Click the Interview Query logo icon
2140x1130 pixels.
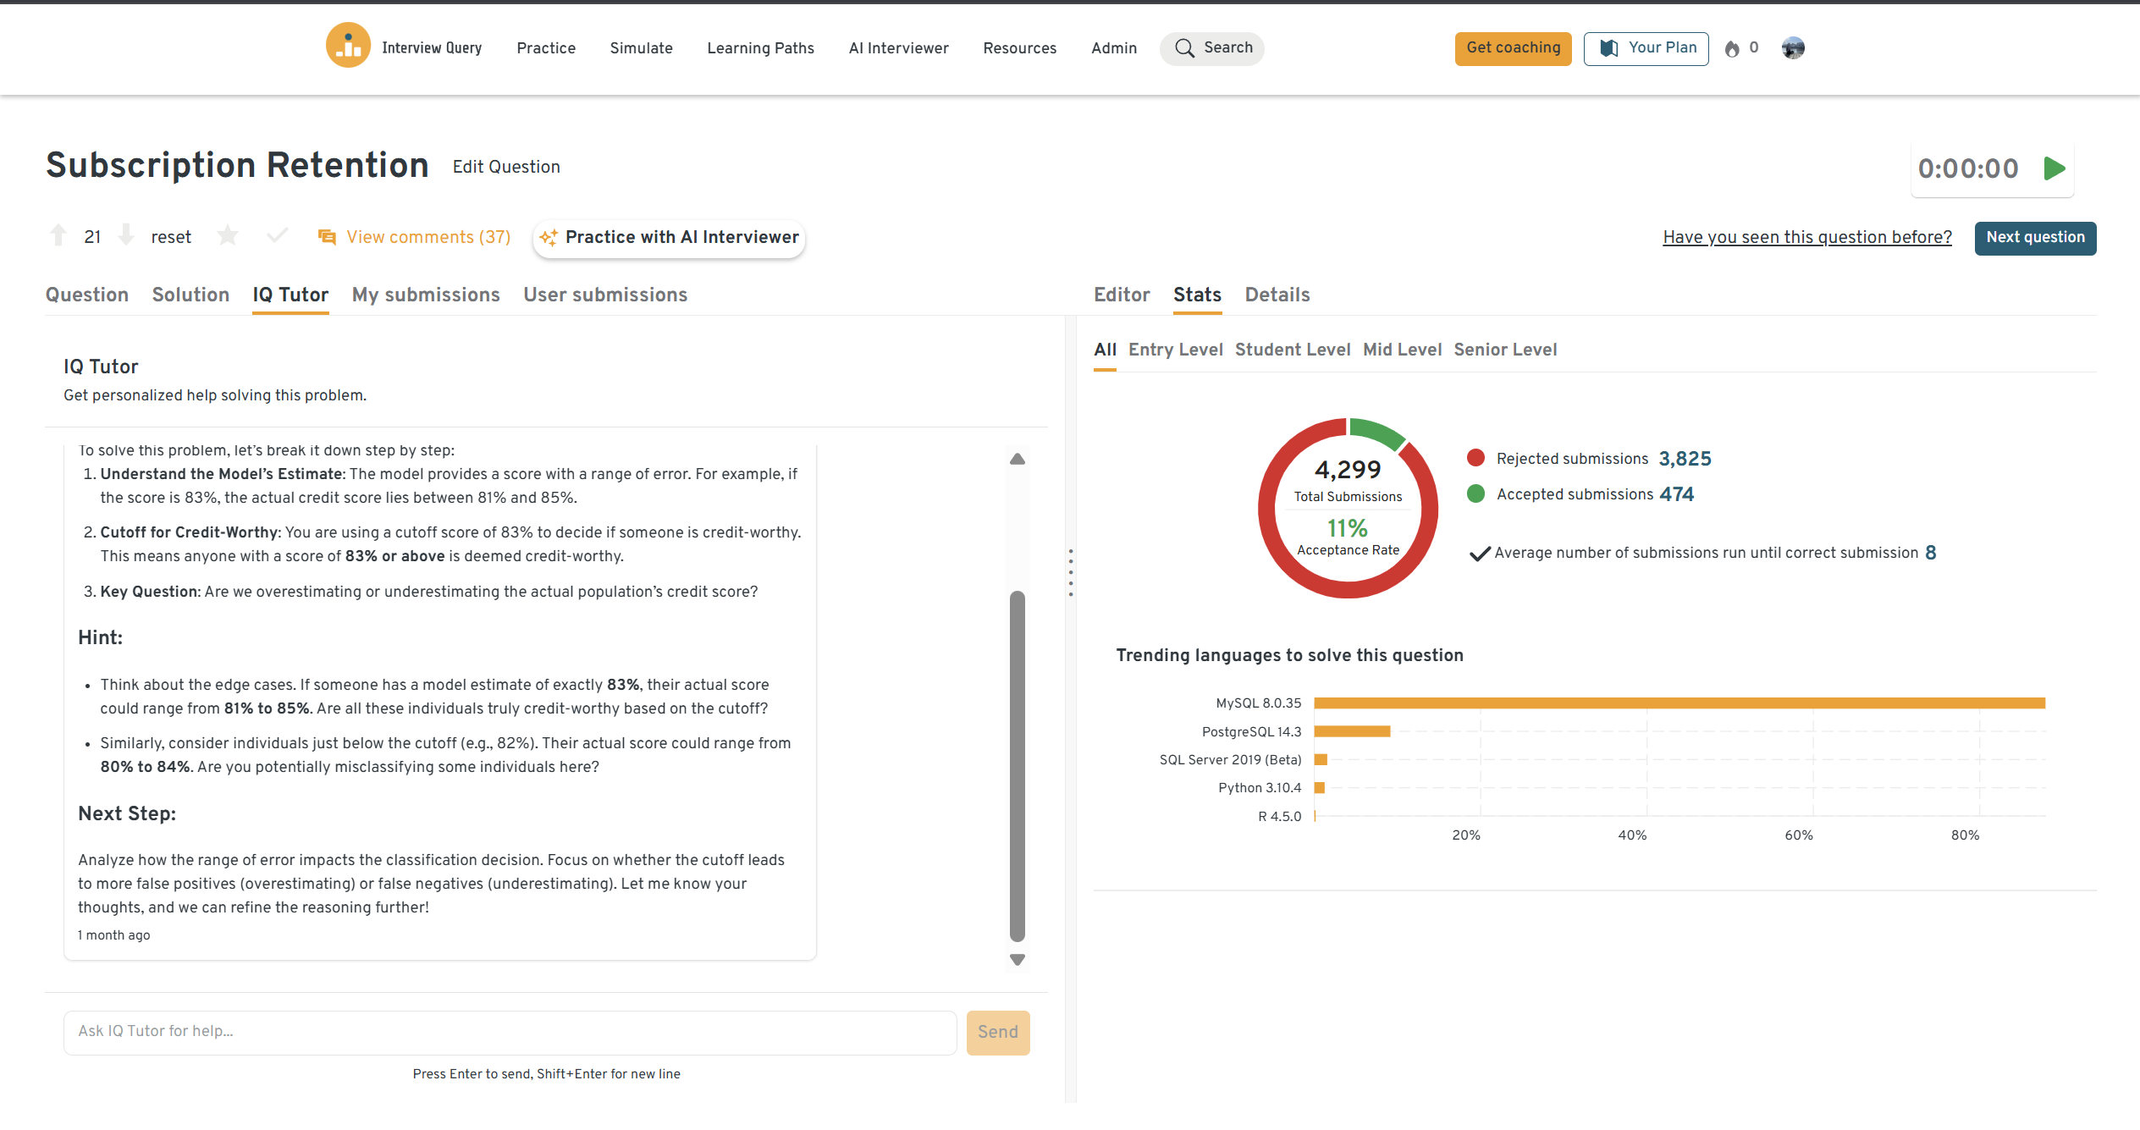[348, 47]
